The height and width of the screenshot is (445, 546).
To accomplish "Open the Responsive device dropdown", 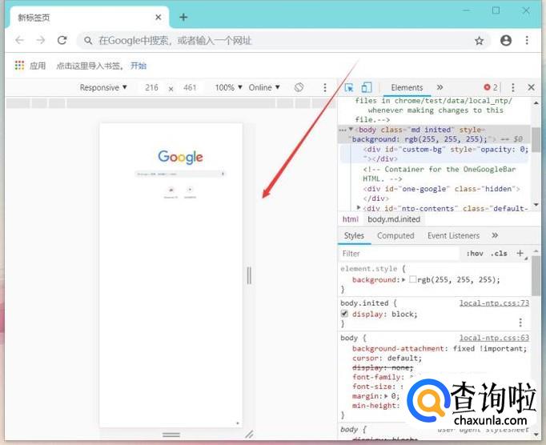I will [x=103, y=87].
